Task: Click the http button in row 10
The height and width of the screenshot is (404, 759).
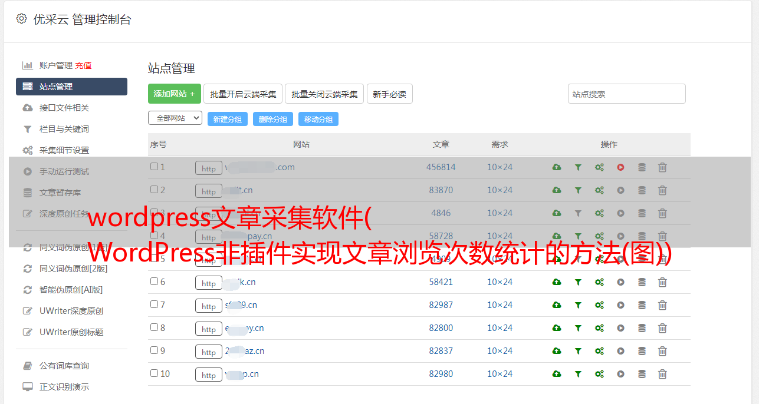Action: (x=209, y=375)
